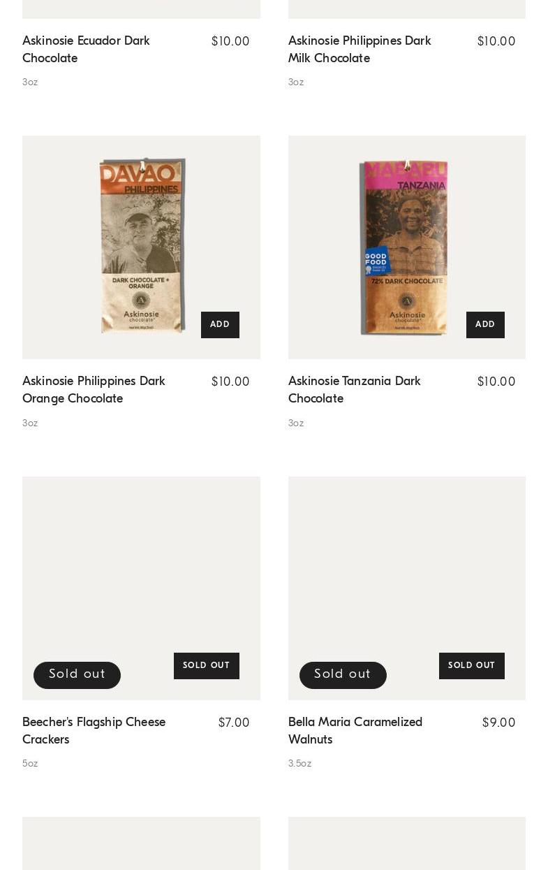Screen dimensions: 548x870
Task: Click Sold Out button on Bella Maria walnuts
Action: (472, 666)
